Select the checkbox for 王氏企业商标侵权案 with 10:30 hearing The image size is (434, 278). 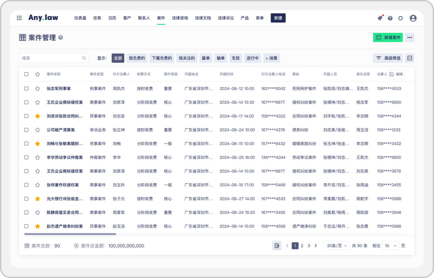(26, 102)
